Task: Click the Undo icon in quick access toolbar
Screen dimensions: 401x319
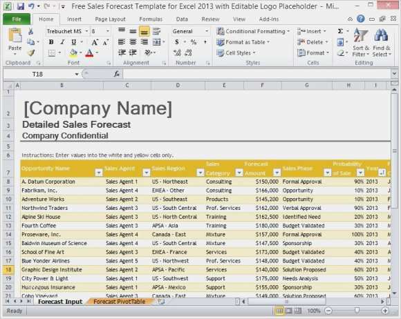Action: [31, 6]
